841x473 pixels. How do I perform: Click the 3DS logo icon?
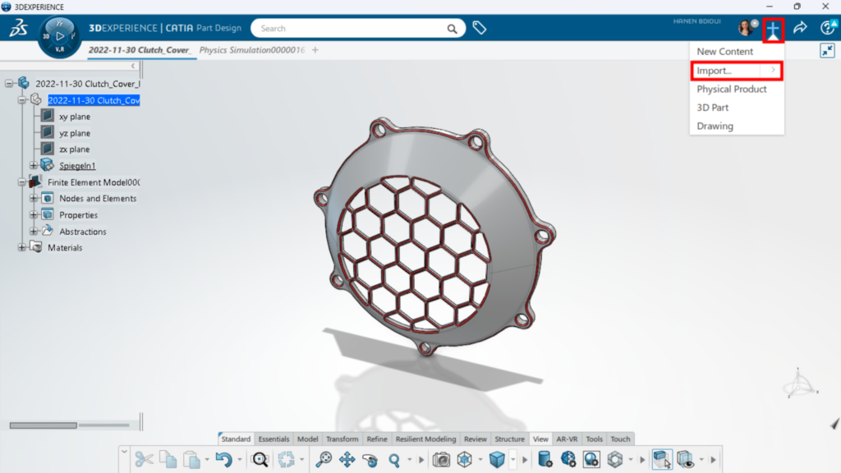pyautogui.click(x=19, y=27)
